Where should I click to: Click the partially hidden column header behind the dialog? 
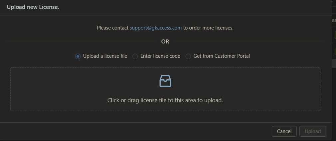[x=334, y=21]
